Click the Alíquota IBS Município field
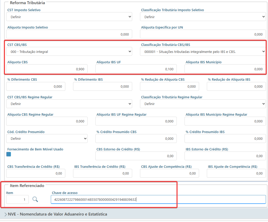Viewport: 268px width, 222px height. point(225,69)
